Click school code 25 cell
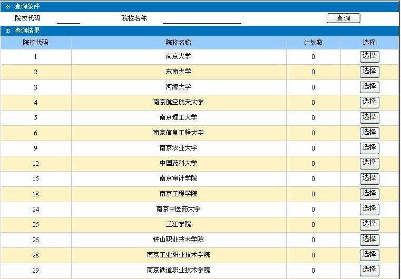The width and height of the screenshot is (401, 279). pyautogui.click(x=35, y=225)
